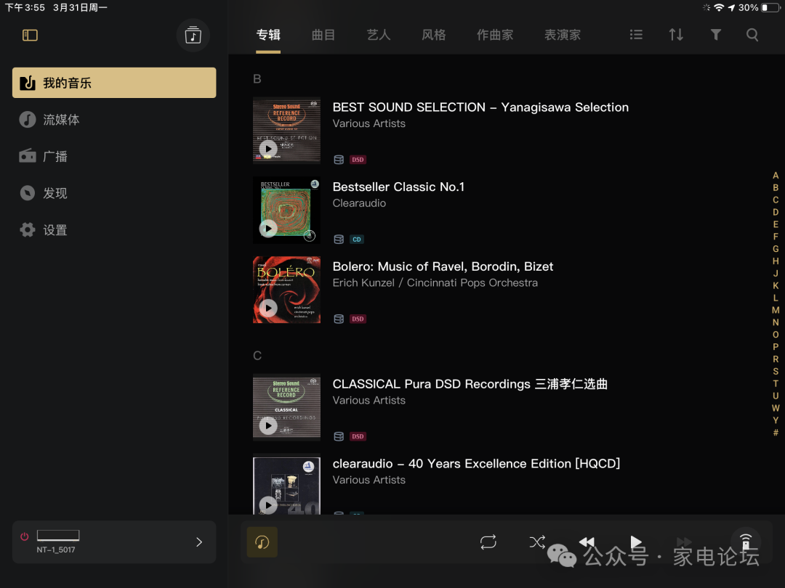This screenshot has width=785, height=588.
Task: Play the Bolero album cover
Action: 269,308
